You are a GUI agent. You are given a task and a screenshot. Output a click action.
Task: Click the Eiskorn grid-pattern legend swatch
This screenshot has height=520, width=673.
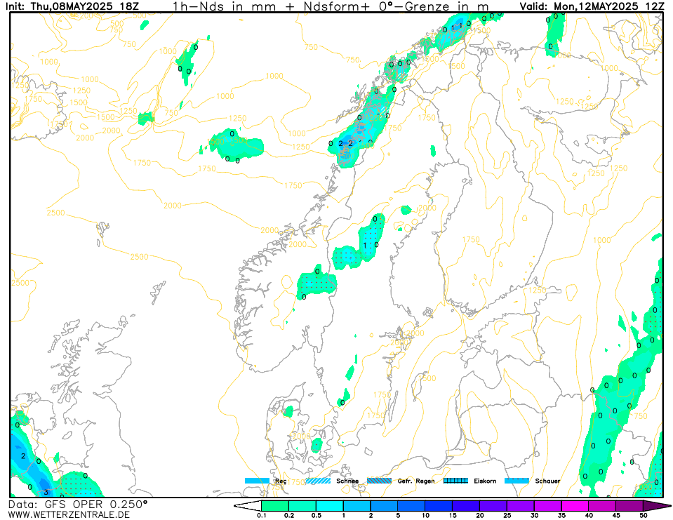pyautogui.click(x=456, y=481)
